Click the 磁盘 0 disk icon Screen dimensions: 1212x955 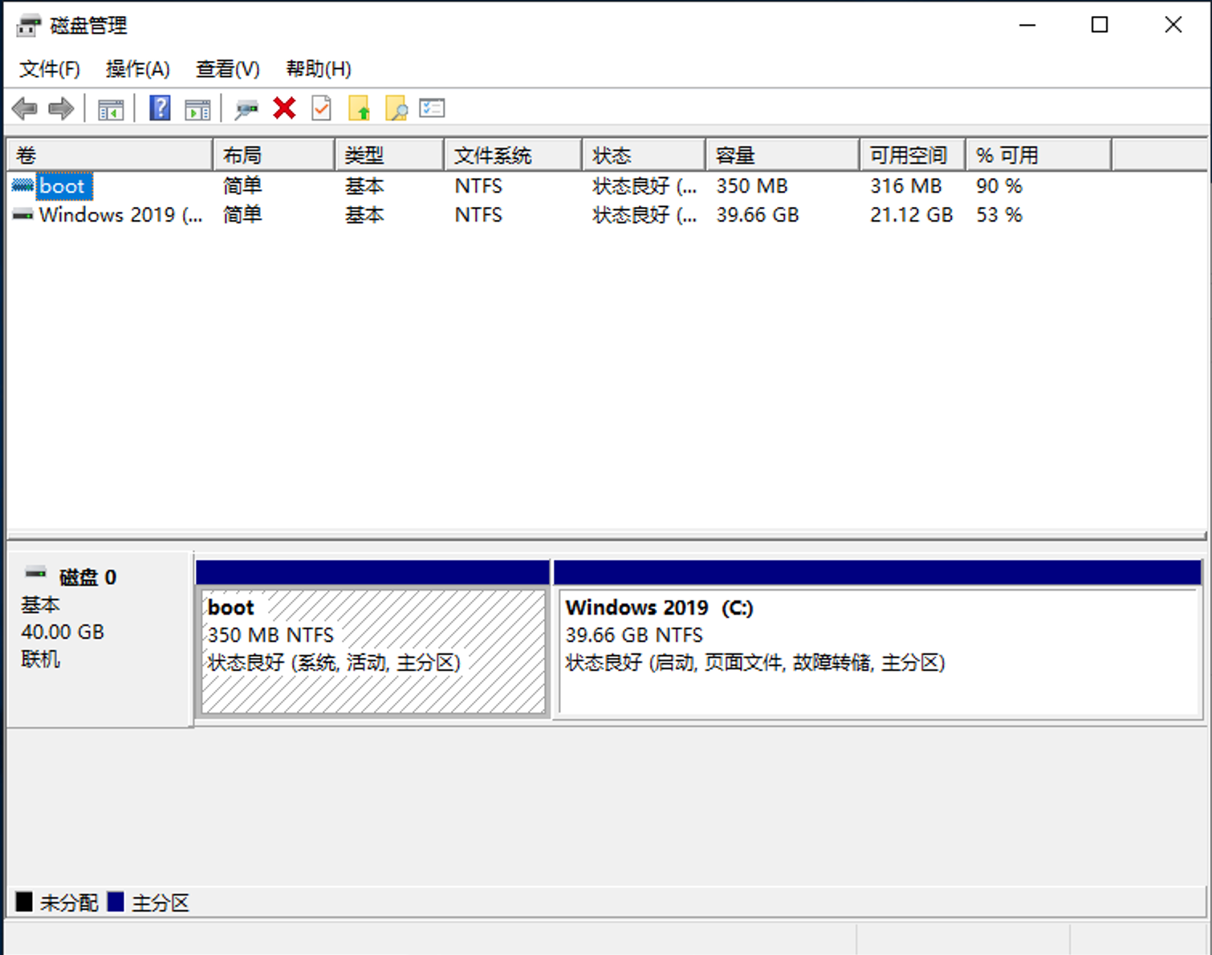[35, 573]
